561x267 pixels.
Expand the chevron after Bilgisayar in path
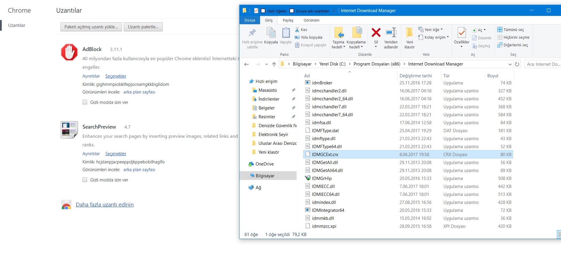[315, 64]
